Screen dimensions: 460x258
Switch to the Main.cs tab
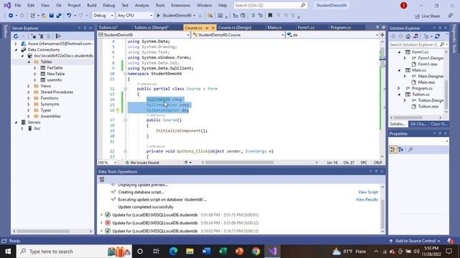click(x=275, y=27)
